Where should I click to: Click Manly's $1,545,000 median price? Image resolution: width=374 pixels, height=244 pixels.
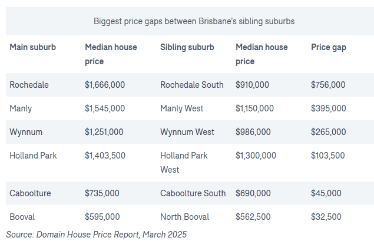click(x=104, y=108)
